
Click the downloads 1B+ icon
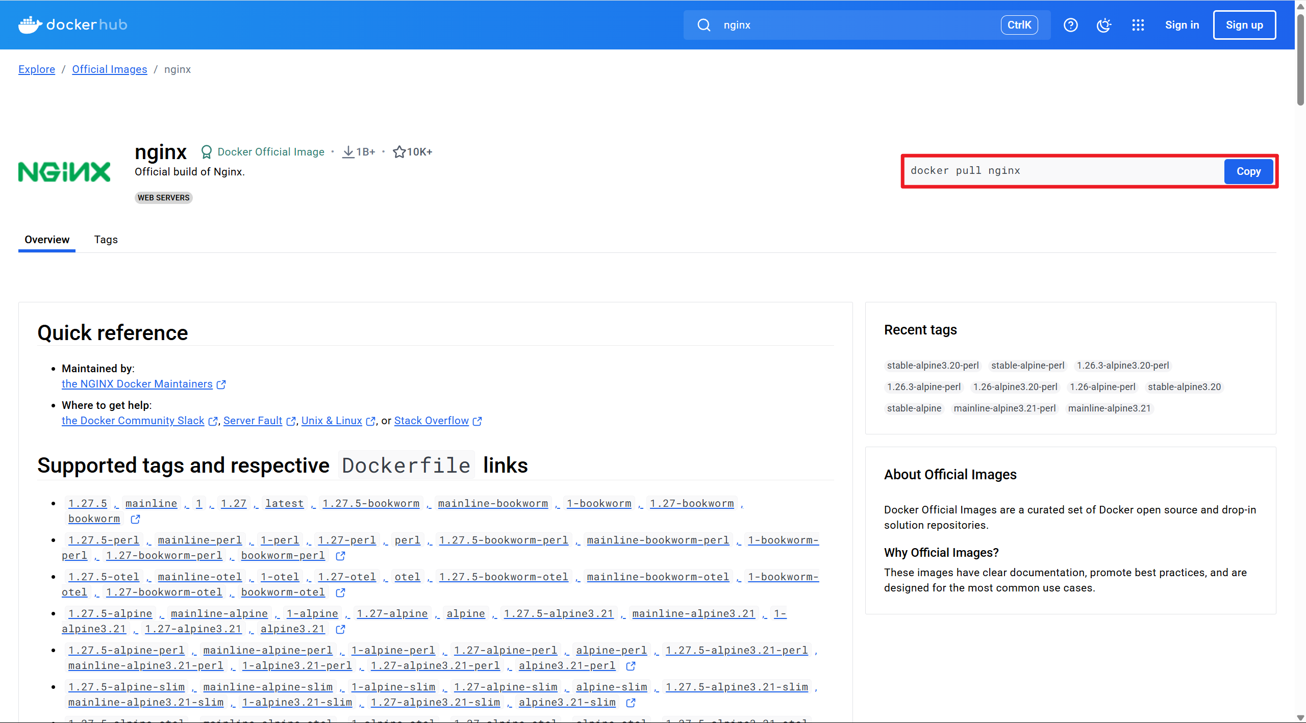tap(348, 152)
